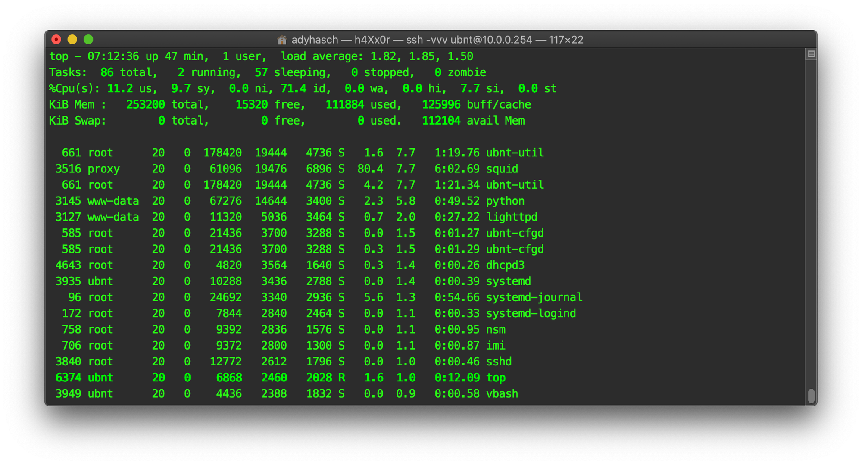The width and height of the screenshot is (862, 465).
Task: Click the highlighted top process PID 6374
Action: coord(68,378)
